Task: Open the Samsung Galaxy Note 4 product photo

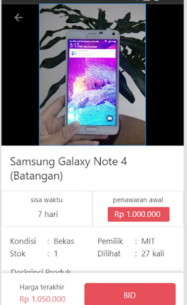Action: tap(92, 75)
